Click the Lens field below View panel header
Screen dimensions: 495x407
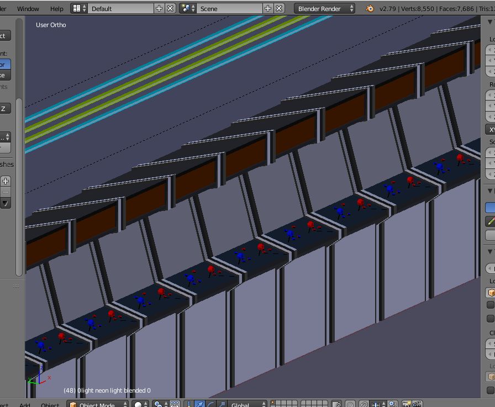[490, 268]
